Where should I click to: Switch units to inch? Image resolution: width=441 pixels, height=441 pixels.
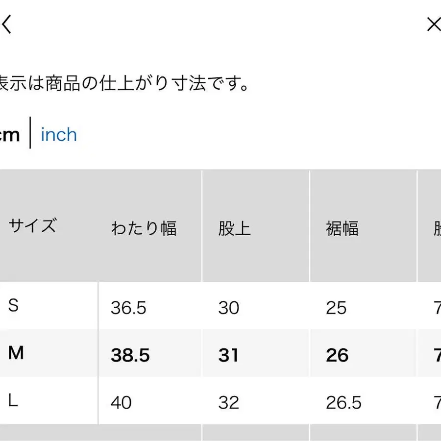pyautogui.click(x=59, y=135)
